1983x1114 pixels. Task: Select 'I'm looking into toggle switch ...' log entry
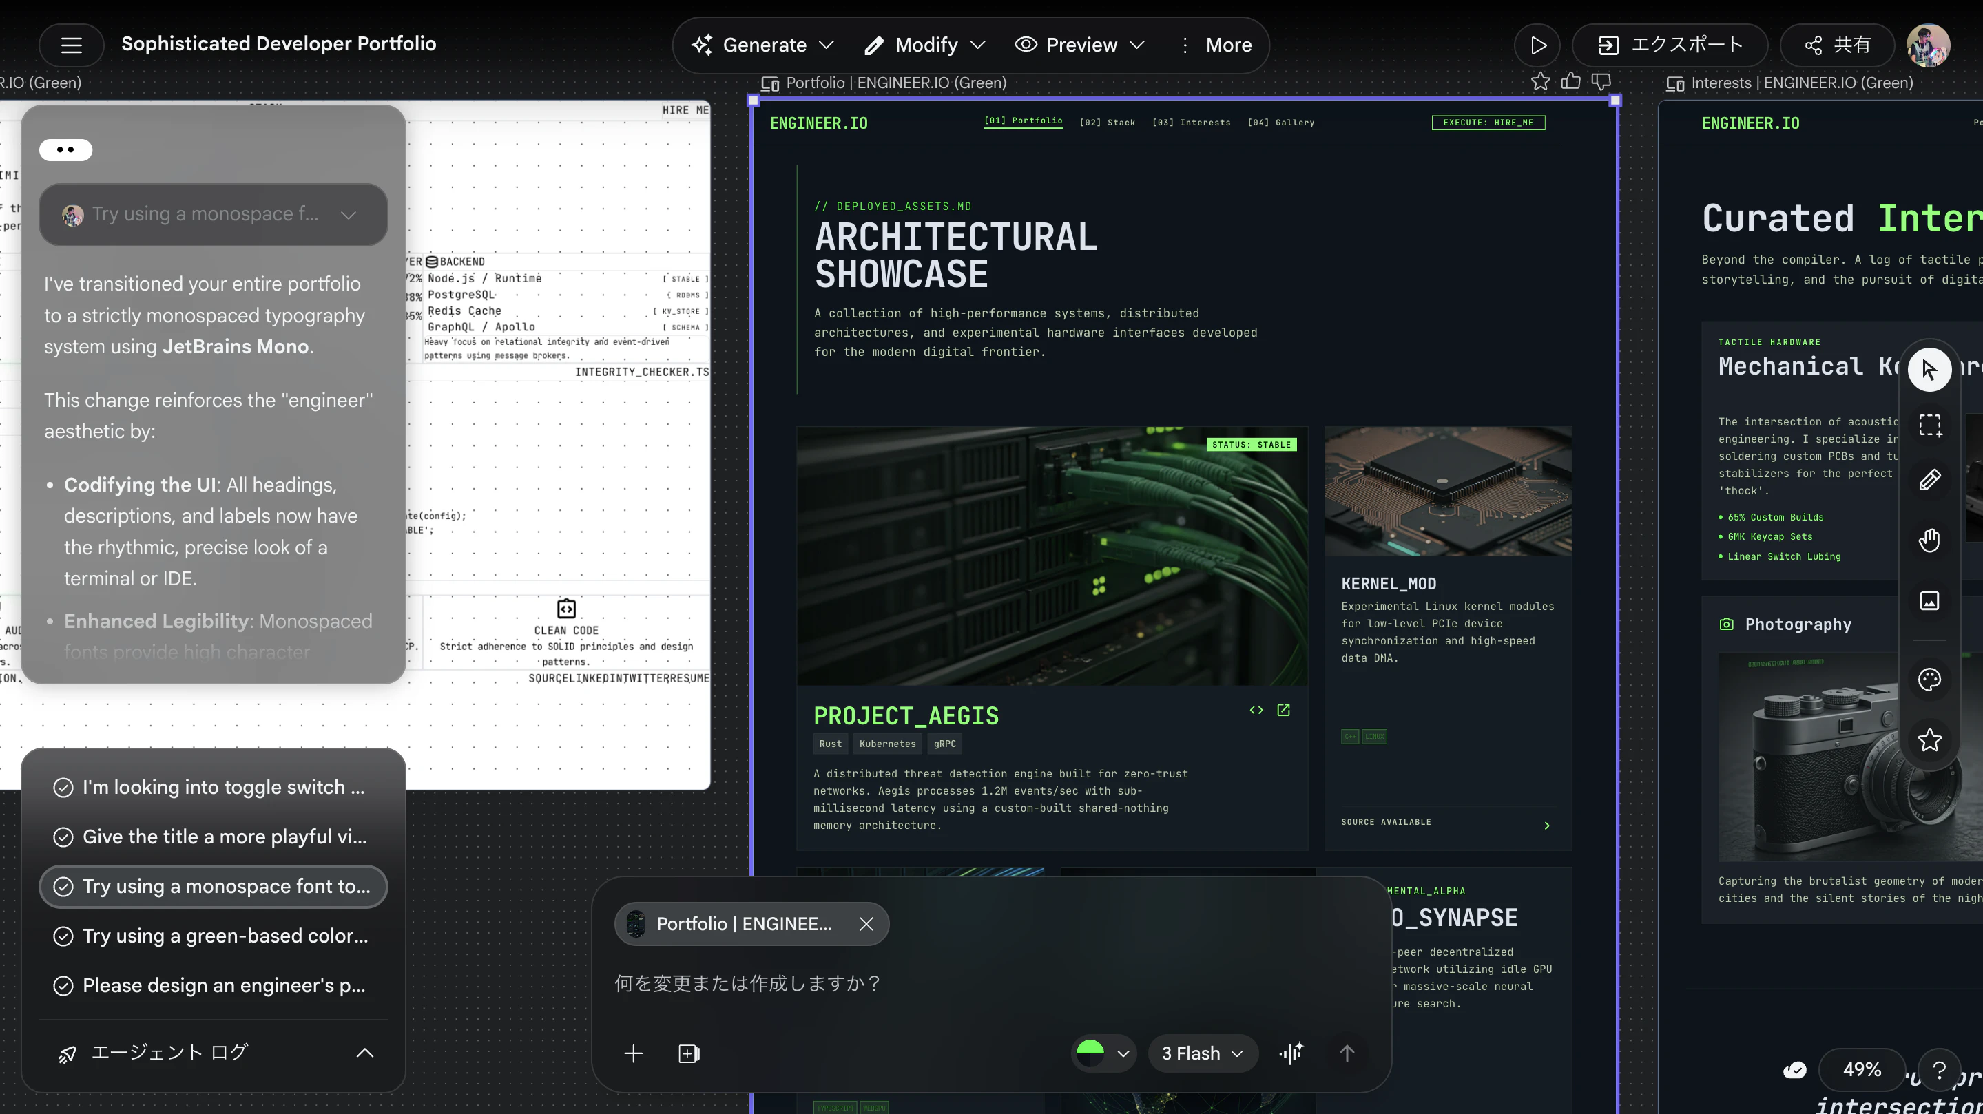pyautogui.click(x=214, y=787)
